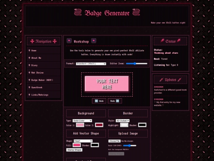Click the Workshop heading text

81,42
